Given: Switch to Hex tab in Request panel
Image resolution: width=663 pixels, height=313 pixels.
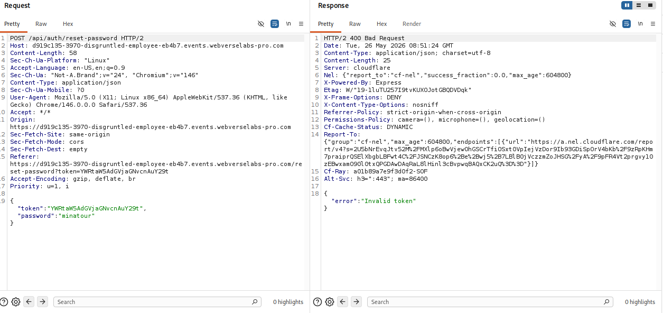Looking at the screenshot, I should pyautogui.click(x=68, y=24).
